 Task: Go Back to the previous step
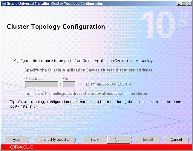[x=94, y=140]
